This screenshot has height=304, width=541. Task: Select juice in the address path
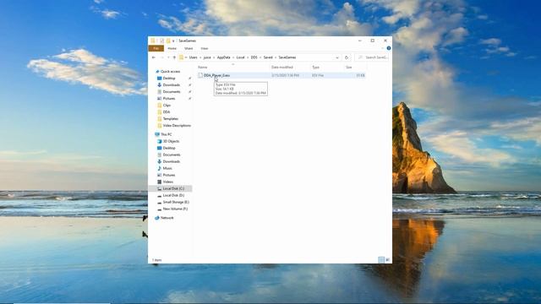pyautogui.click(x=207, y=57)
